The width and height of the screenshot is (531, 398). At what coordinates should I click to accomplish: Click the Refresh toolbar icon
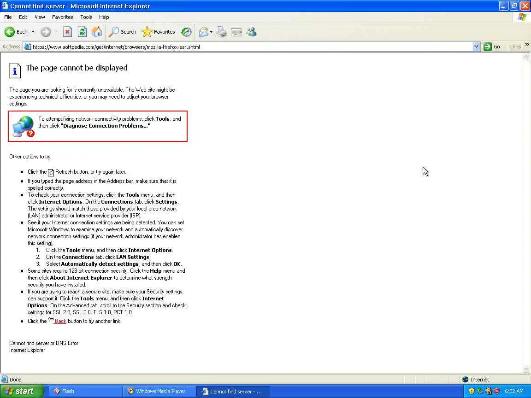coord(83,32)
